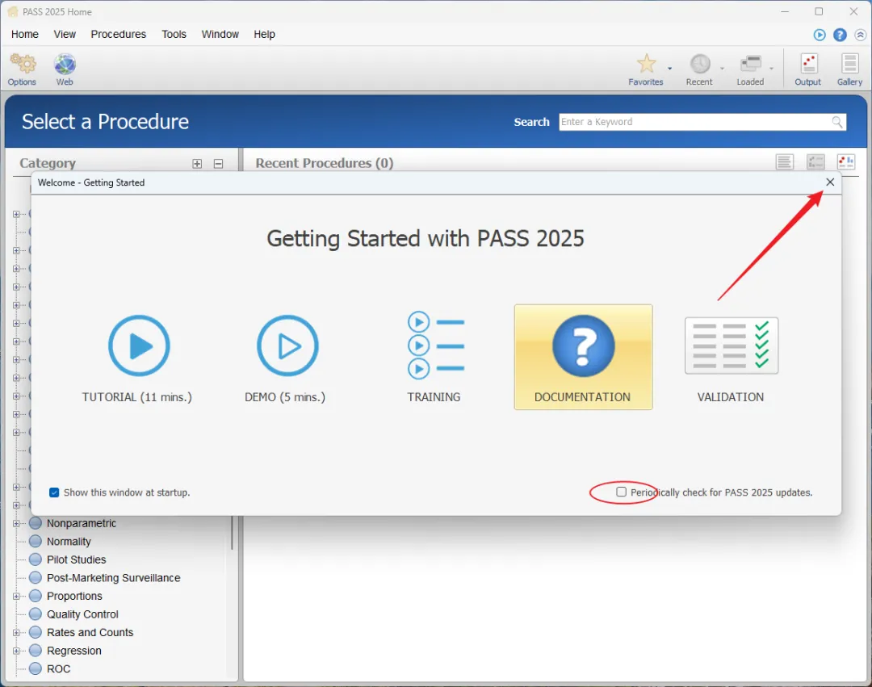Click the blue play icon in menu bar

tap(820, 35)
